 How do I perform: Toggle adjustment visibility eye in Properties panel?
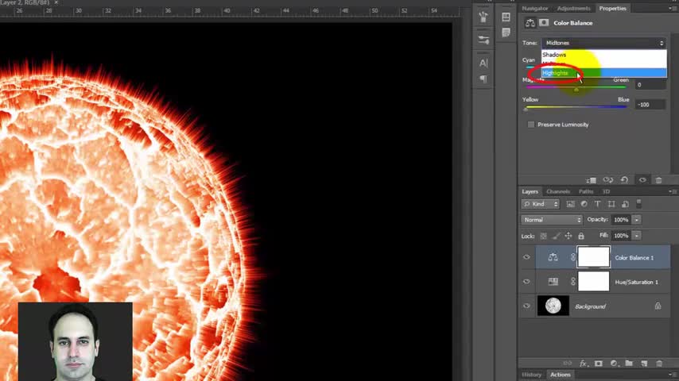[642, 180]
